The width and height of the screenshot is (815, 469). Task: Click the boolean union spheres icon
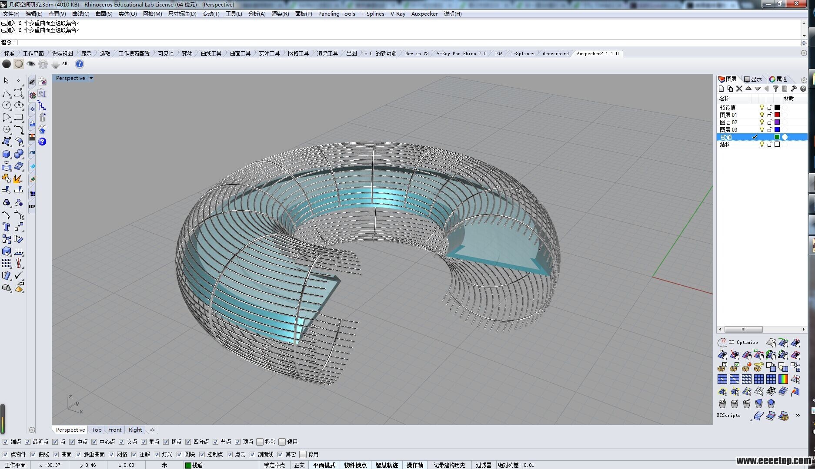point(19,154)
